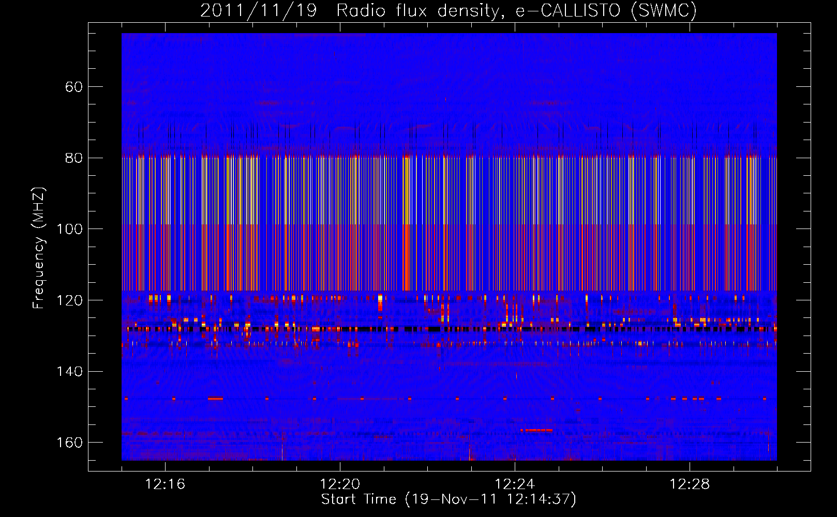Click the 80 frequency tick label
Screen dimensions: 837x517
(74, 158)
